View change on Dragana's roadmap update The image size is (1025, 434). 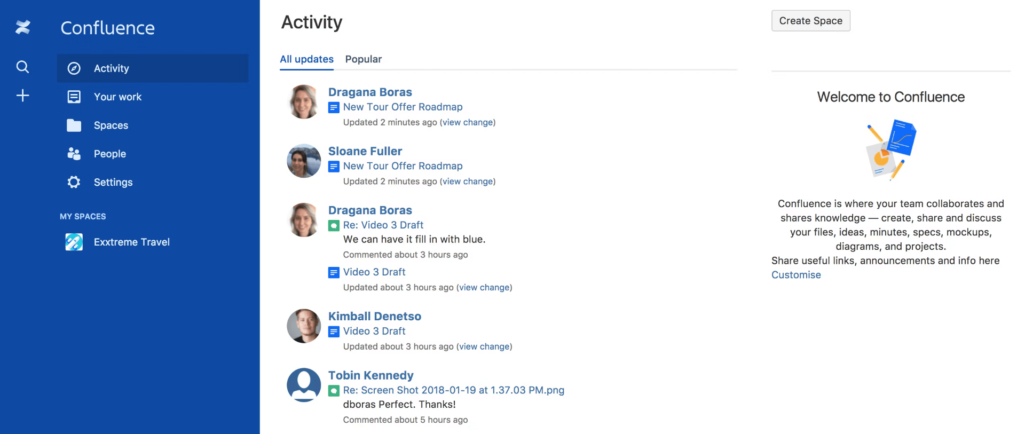point(468,123)
